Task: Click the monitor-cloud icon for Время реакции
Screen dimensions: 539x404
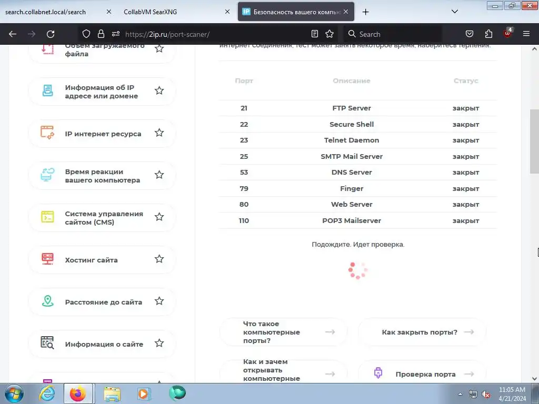Action: click(47, 175)
